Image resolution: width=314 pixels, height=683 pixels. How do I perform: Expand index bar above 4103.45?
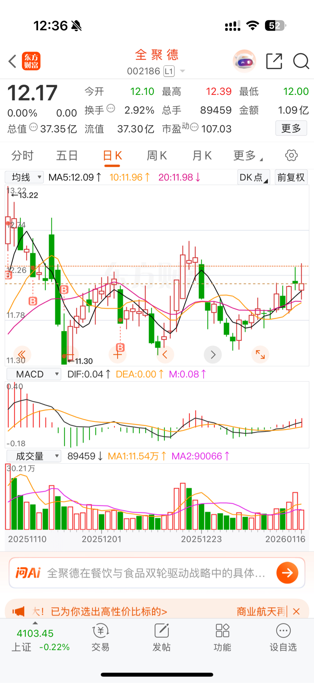35,623
